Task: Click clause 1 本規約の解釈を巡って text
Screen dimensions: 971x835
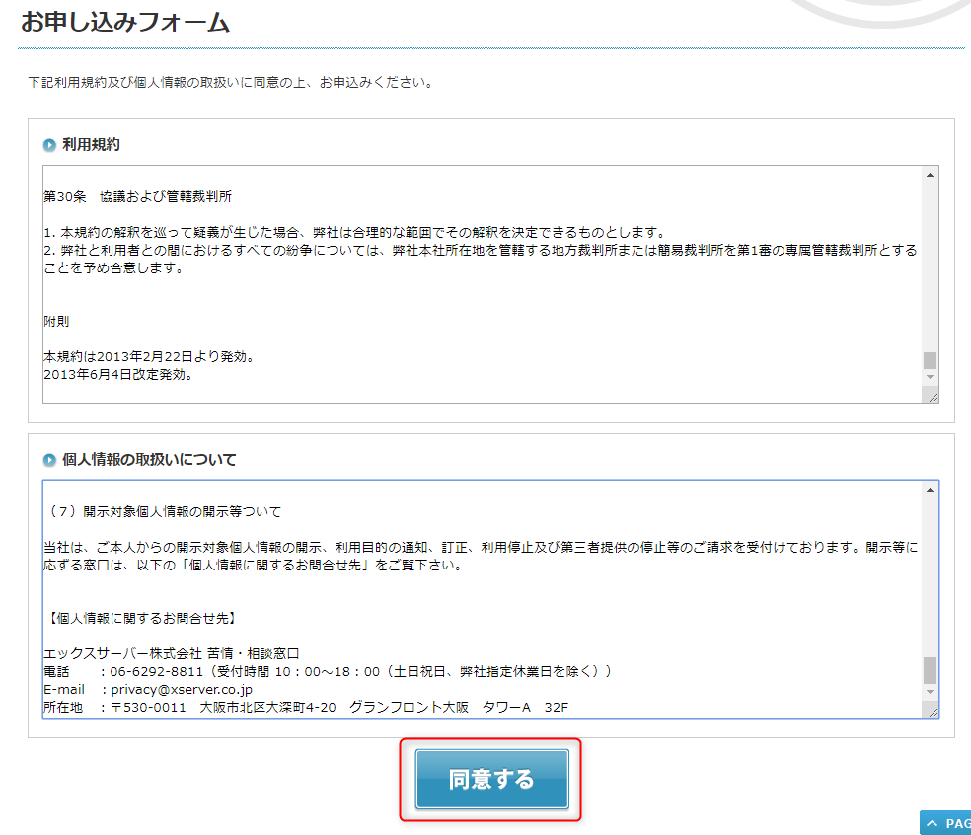Action: click(x=356, y=232)
